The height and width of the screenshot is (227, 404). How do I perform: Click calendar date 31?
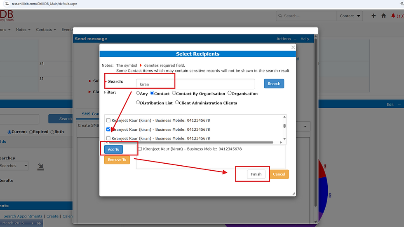point(42,79)
